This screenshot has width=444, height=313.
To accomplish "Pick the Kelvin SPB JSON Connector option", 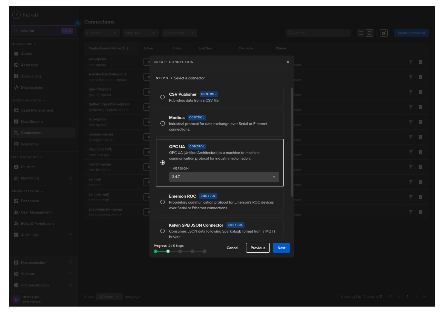I will pyautogui.click(x=163, y=231).
